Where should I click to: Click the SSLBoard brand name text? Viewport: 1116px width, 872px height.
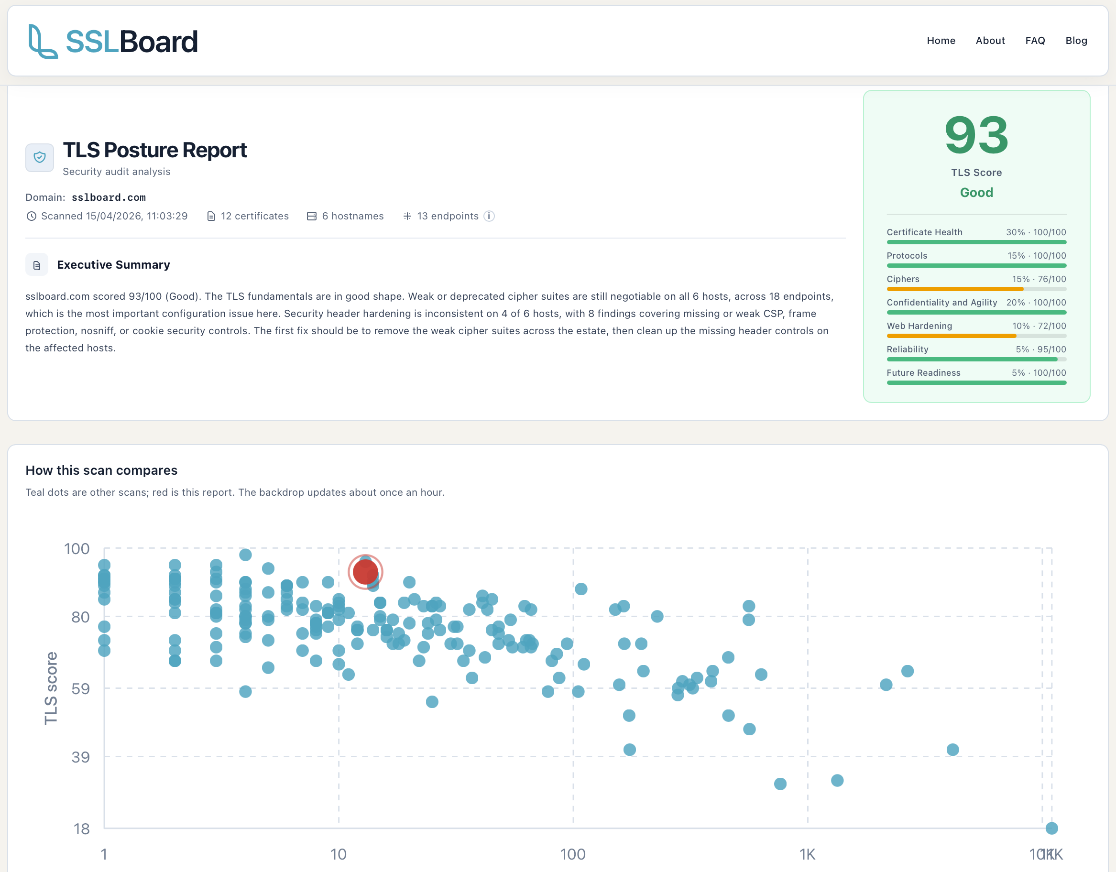coord(132,42)
